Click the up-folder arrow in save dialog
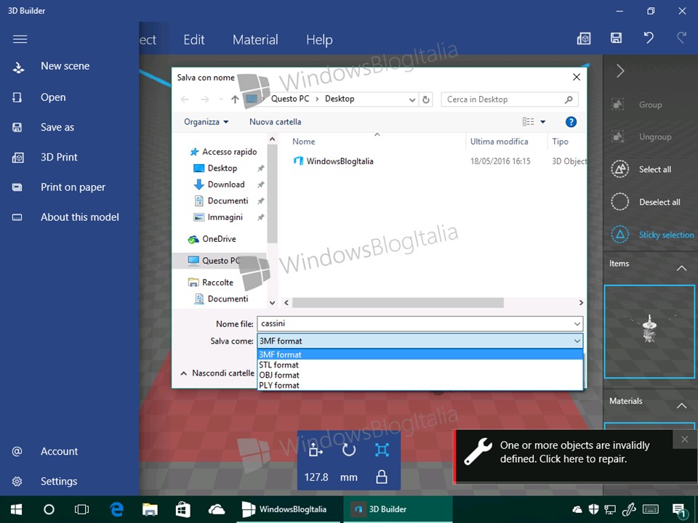 [x=235, y=100]
